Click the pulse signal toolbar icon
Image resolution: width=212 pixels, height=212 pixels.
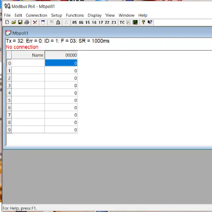click(66, 22)
